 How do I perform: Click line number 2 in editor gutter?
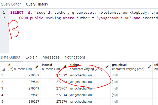pos(4,18)
